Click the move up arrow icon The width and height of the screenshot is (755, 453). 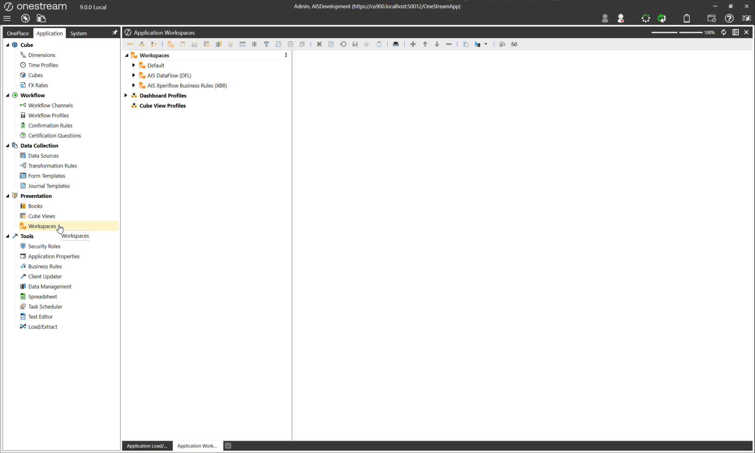click(x=425, y=44)
